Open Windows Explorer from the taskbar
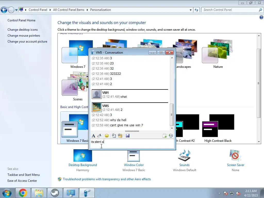Image resolution: width=264 pixels, height=198 pixels. coord(39,193)
